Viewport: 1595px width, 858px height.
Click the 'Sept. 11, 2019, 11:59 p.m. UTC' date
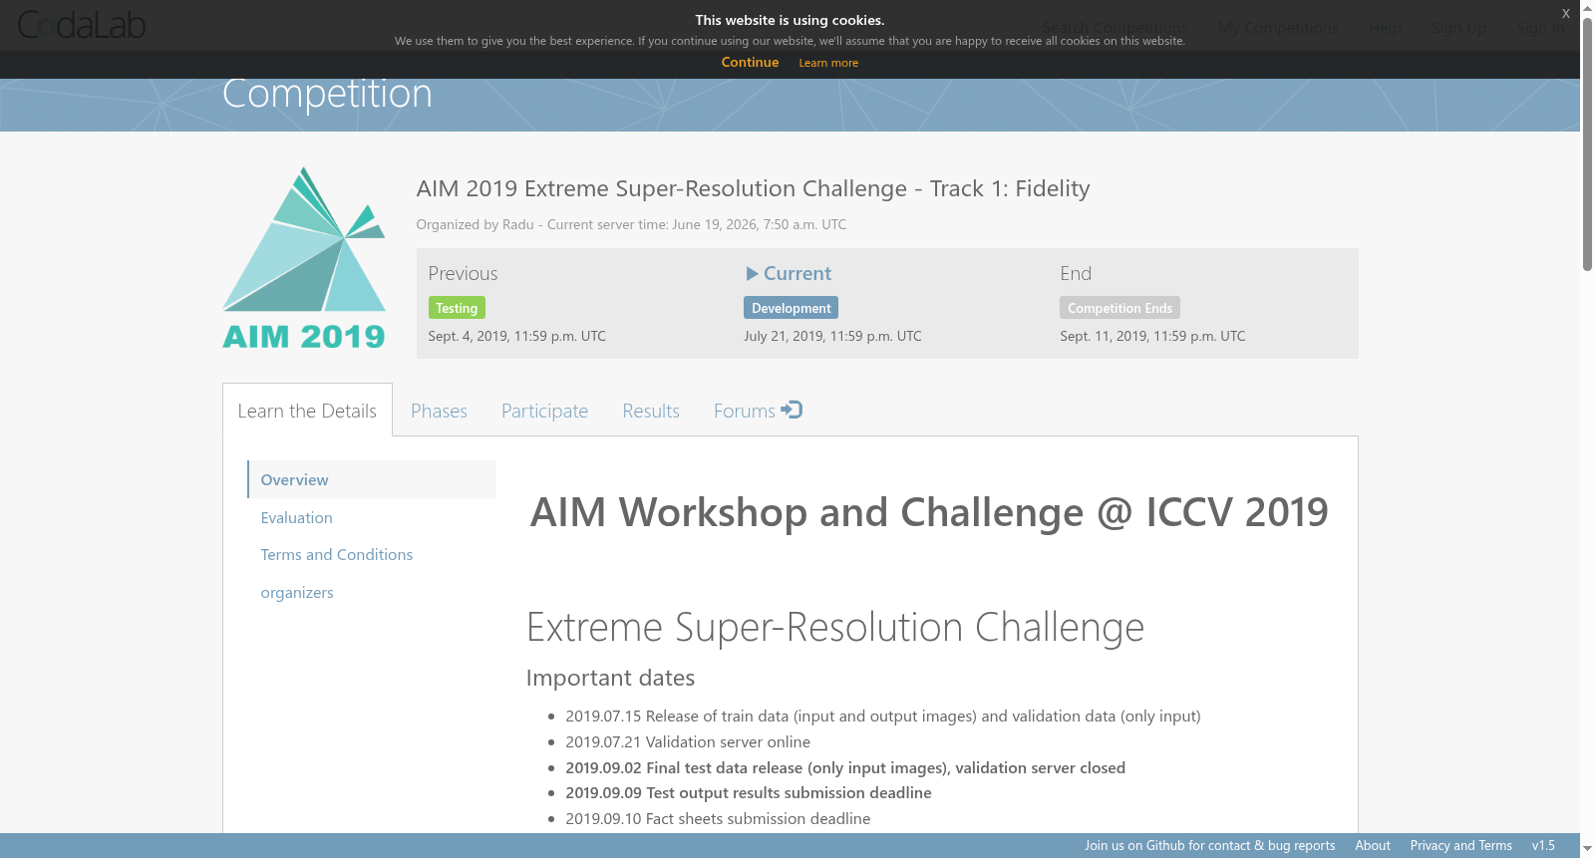[x=1152, y=336]
